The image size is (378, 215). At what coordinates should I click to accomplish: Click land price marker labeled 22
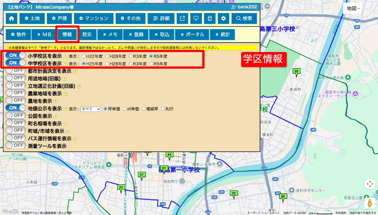point(234,194)
